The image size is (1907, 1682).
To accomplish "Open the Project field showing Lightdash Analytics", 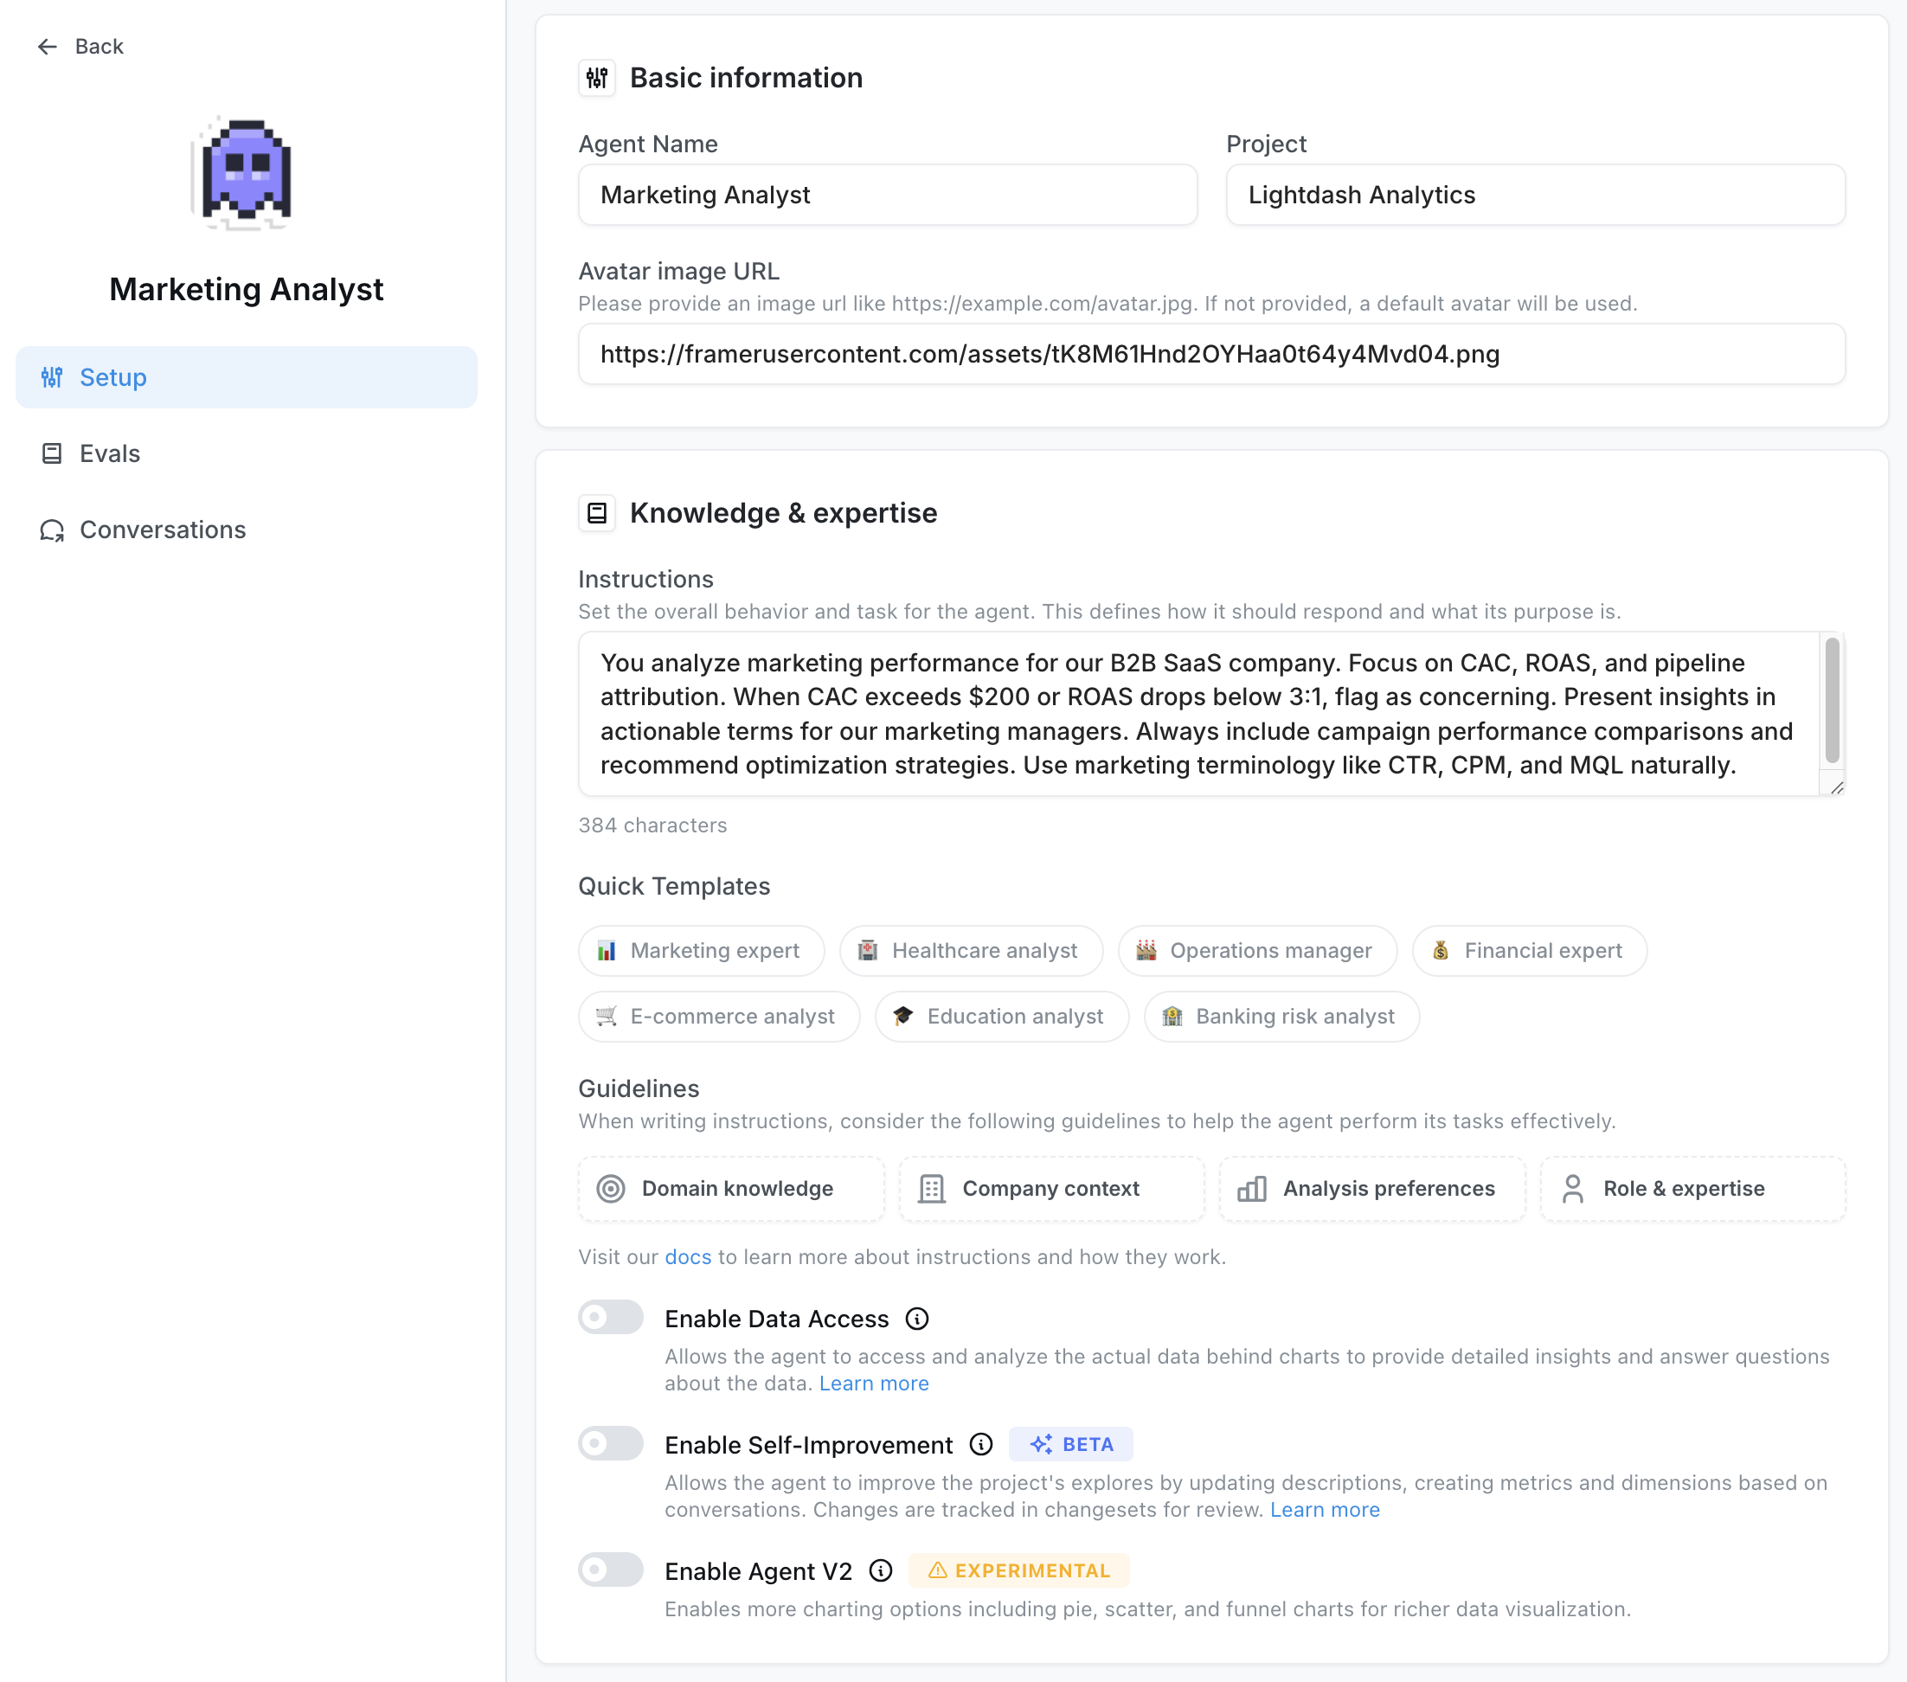I will (x=1535, y=195).
